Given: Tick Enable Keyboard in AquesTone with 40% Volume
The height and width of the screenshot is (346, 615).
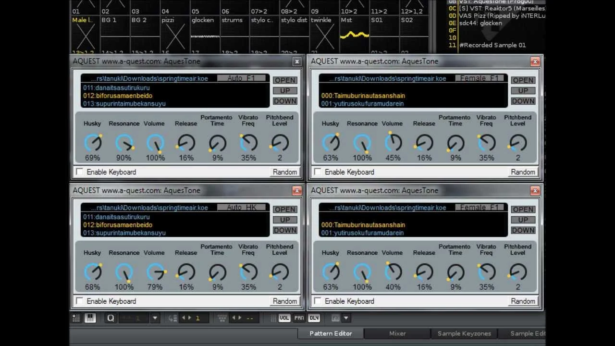Looking at the screenshot, I should (x=318, y=301).
